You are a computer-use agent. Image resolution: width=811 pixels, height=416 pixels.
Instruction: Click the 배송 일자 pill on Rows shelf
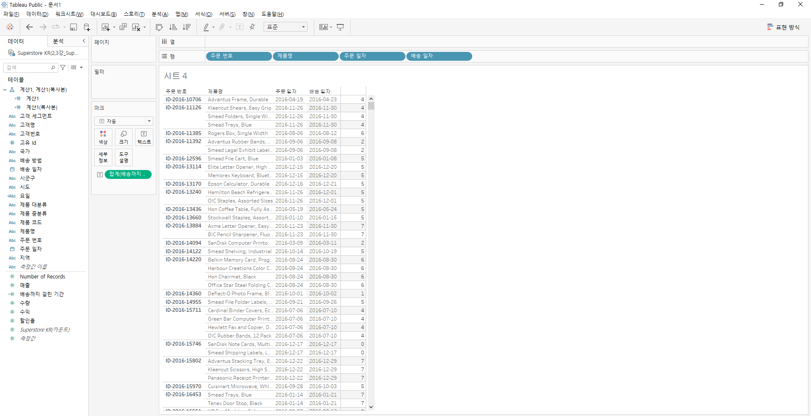pos(439,56)
